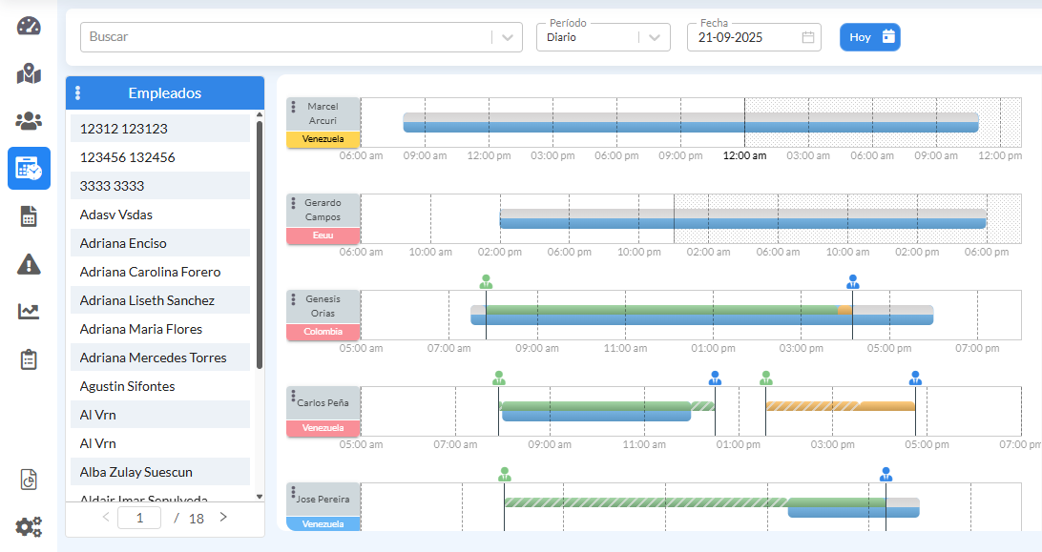Image resolution: width=1042 pixels, height=552 pixels.
Task: Select Adriana Carolina Forero in employee list
Action: 150,272
